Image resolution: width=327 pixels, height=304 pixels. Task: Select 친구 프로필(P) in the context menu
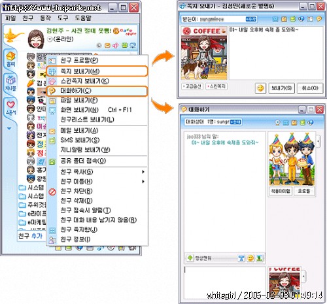point(97,60)
